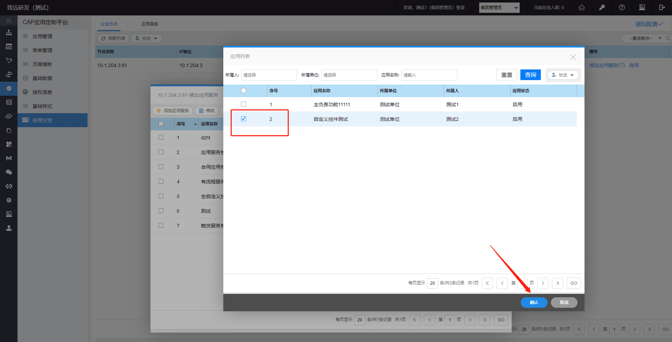
Task: Open 状态 dropdown beside 刷新列表
Action: [x=146, y=38]
